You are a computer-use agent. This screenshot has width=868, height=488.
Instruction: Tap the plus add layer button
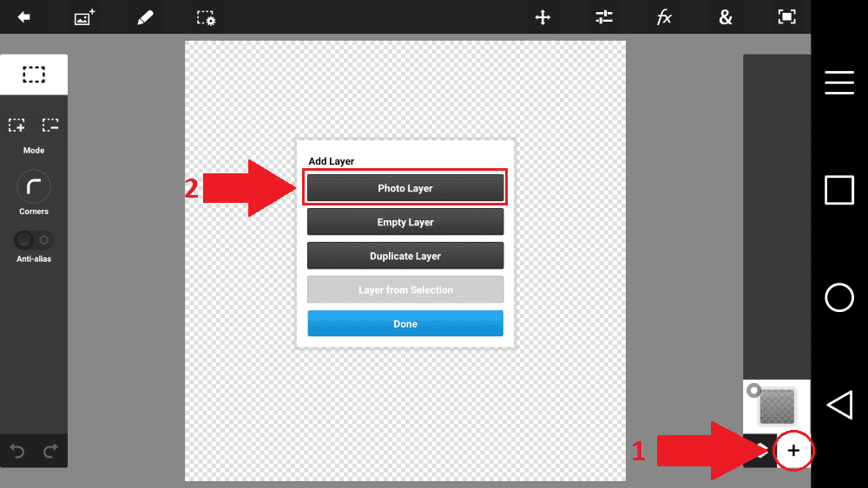[x=793, y=451]
